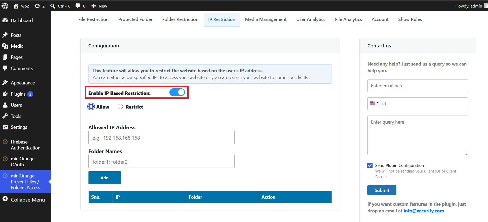Screen dimensions: 488x222
Task: Click the Dashboard gauge icon
Action: [5, 20]
